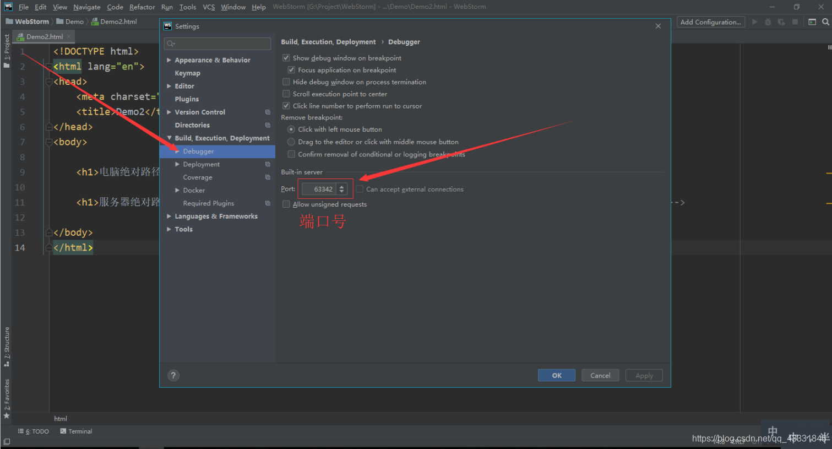
Task: Expand Appearance & Behavior settings section
Action: (x=169, y=60)
